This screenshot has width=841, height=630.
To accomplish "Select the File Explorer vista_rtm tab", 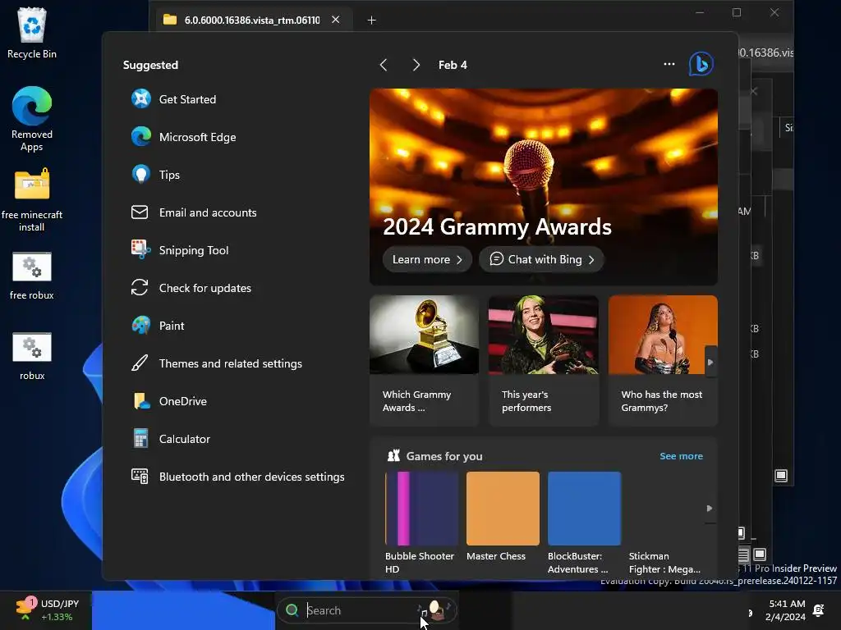I will tap(252, 20).
